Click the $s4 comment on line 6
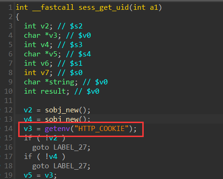Screen dimensions: 223x179 (84, 54)
